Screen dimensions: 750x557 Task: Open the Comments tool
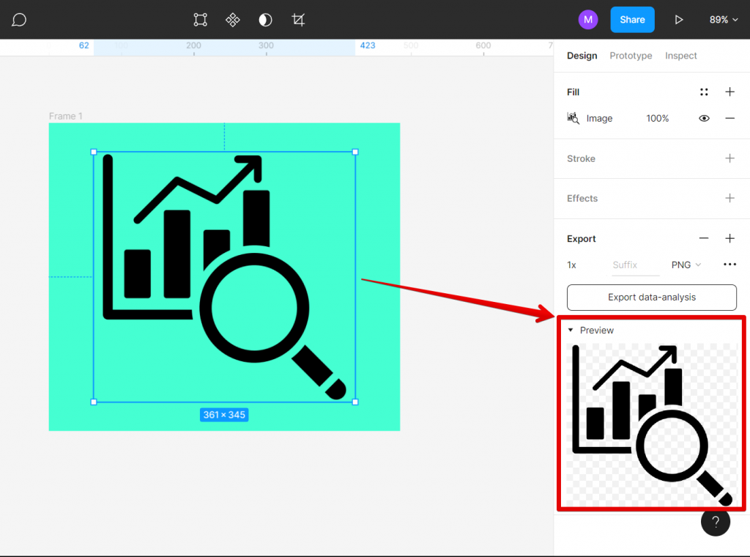pos(18,19)
